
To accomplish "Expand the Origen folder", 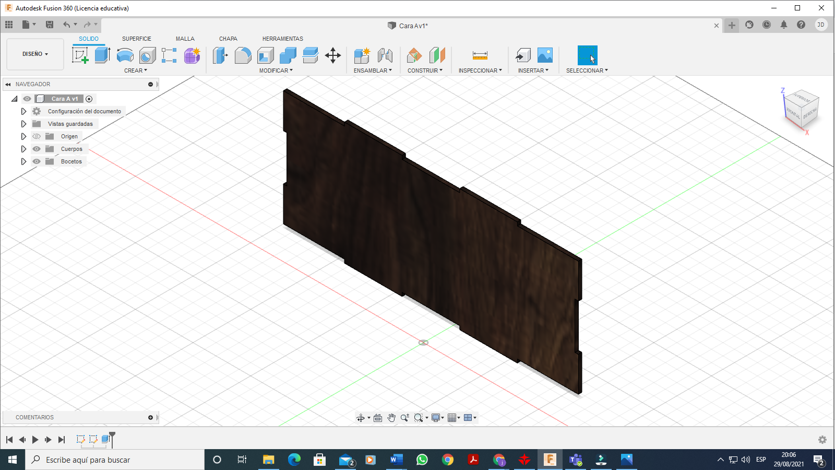I will [x=23, y=136].
